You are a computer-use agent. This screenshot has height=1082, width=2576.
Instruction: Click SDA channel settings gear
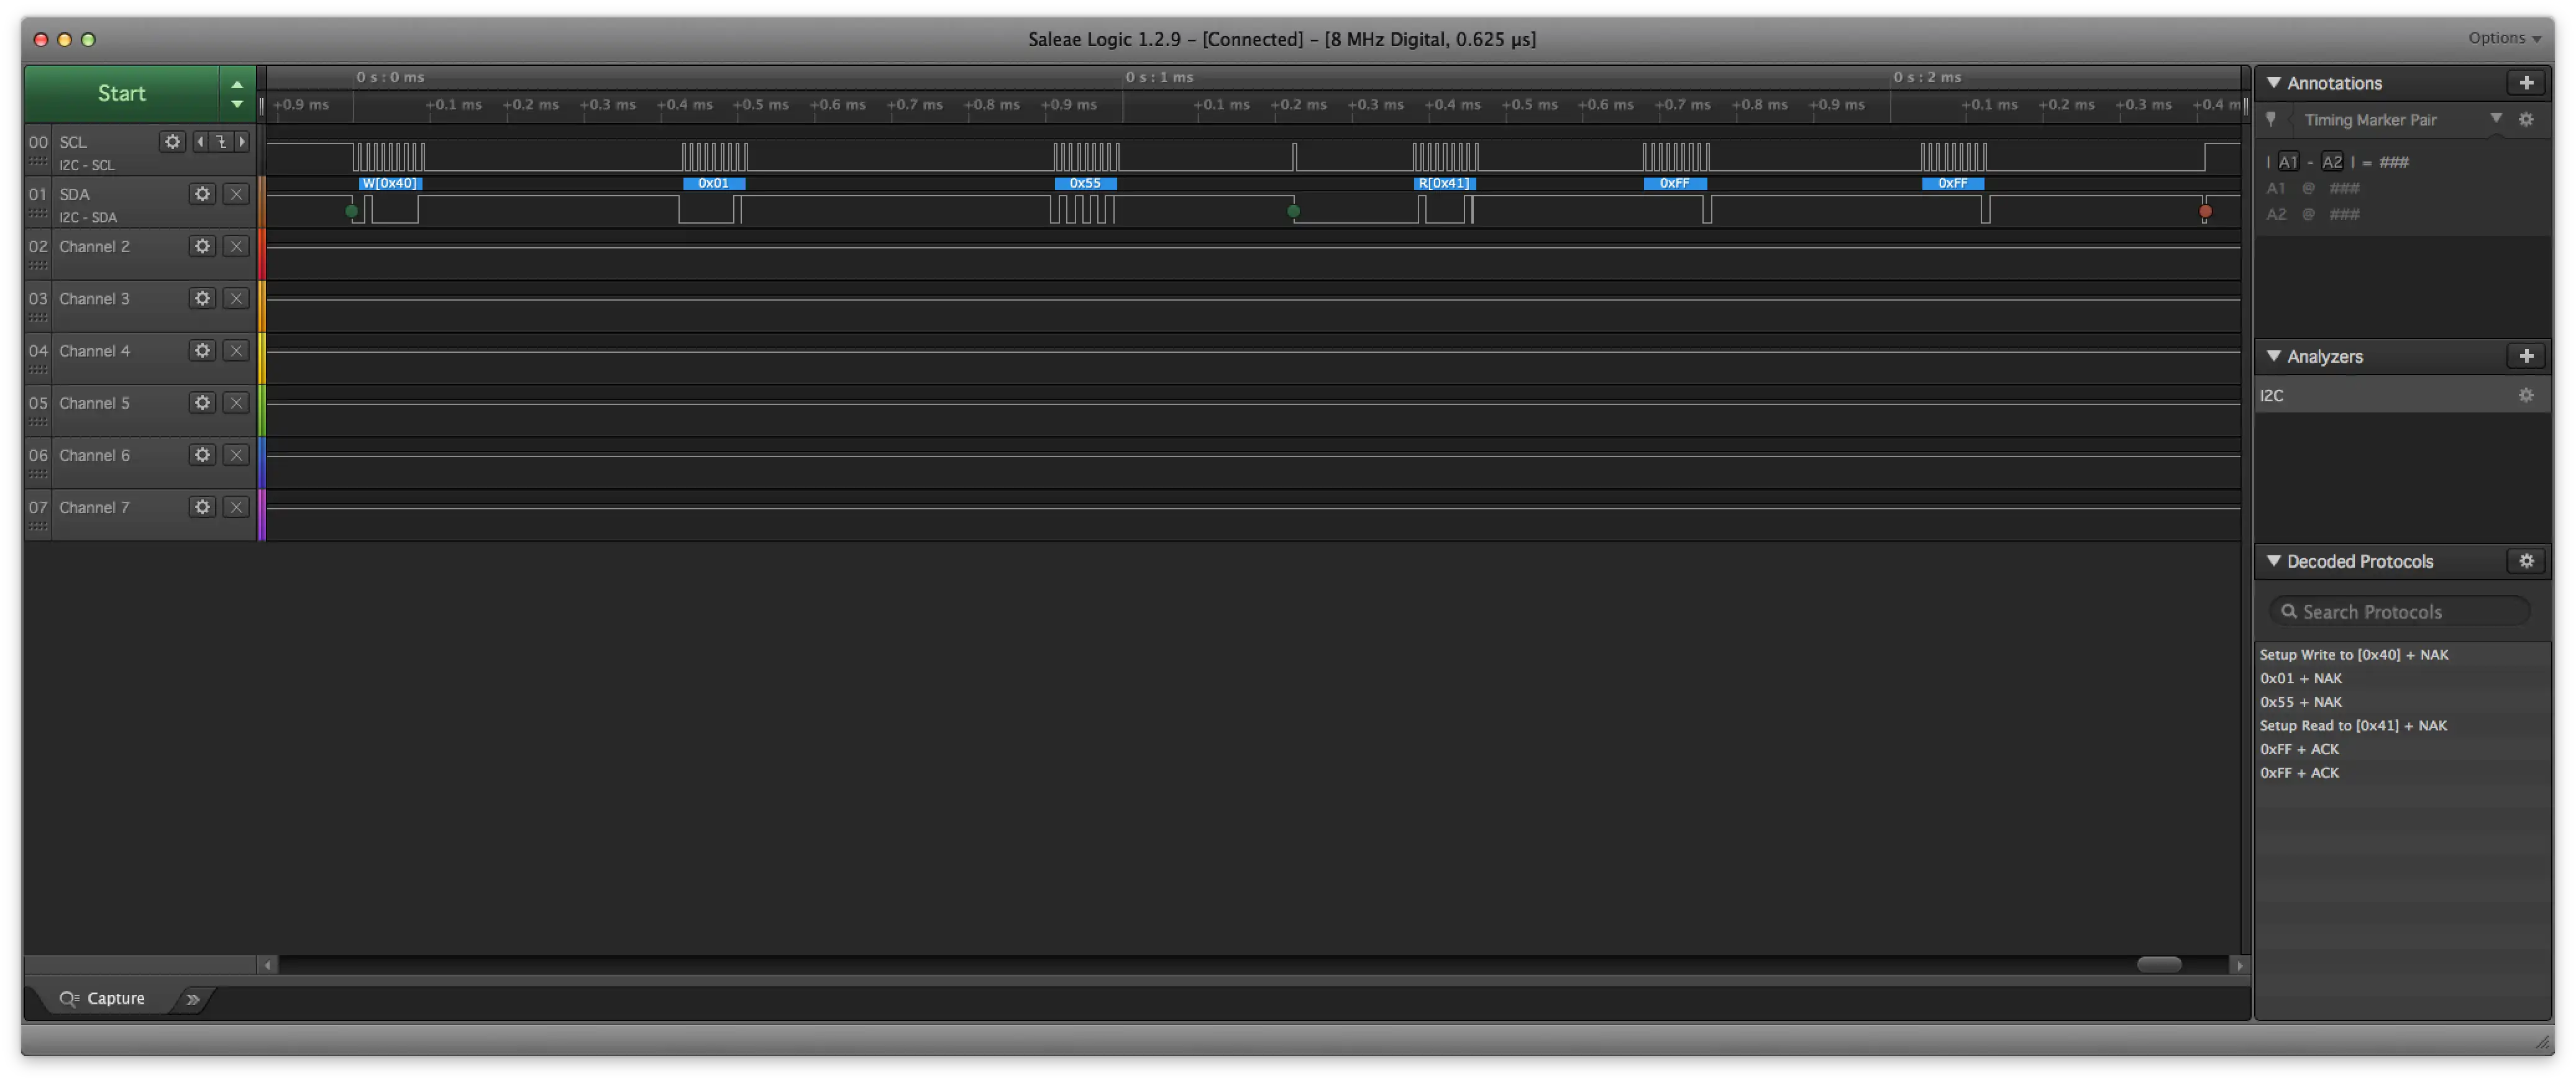click(203, 194)
